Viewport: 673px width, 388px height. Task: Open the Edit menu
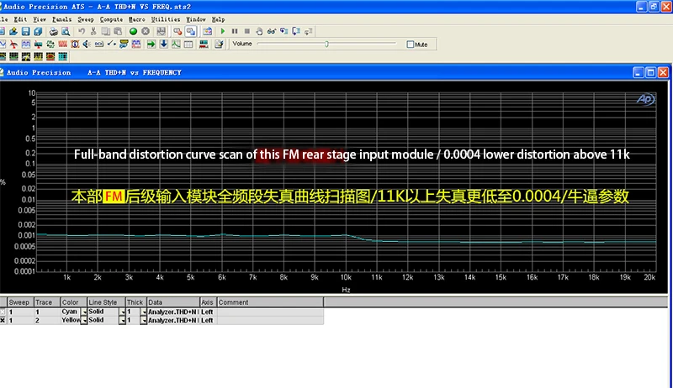pyautogui.click(x=20, y=19)
